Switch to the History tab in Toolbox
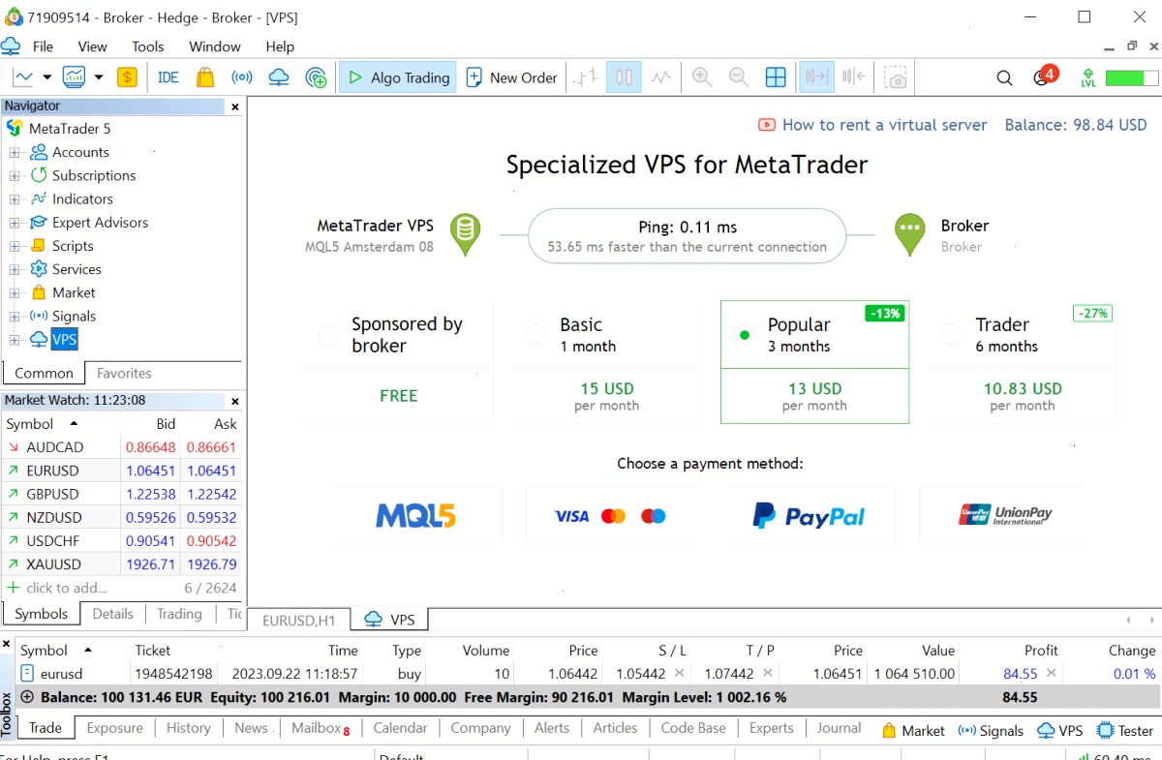Screen dimensions: 1162x760 [188, 728]
